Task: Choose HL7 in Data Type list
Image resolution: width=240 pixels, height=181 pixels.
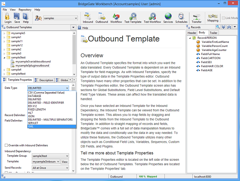Action: click(52, 113)
